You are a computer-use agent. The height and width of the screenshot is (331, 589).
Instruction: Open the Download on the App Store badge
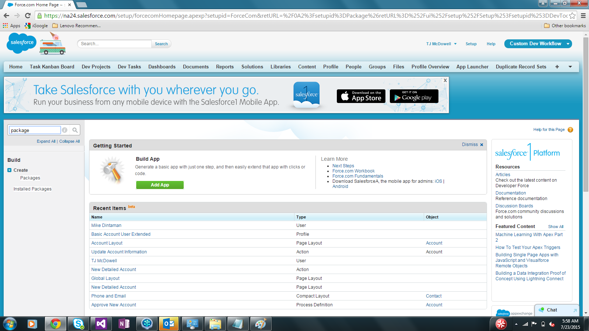pos(361,96)
